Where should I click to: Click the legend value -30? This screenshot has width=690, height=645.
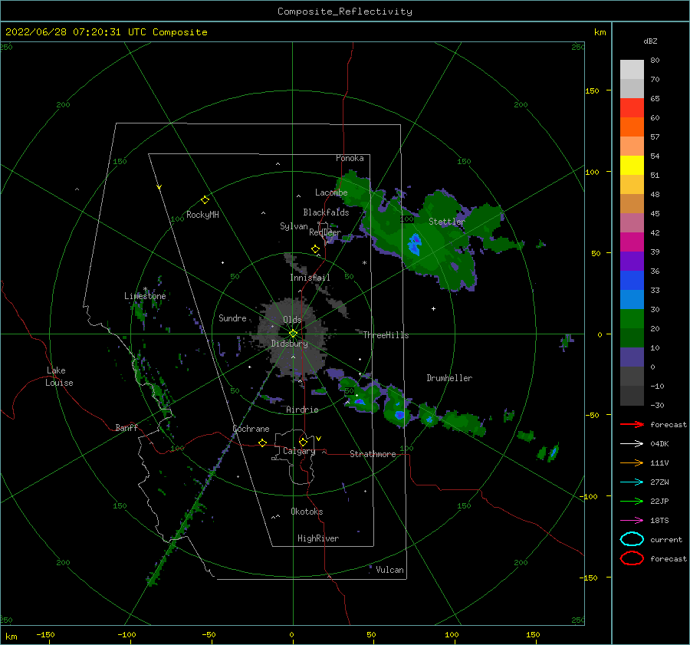click(x=657, y=406)
